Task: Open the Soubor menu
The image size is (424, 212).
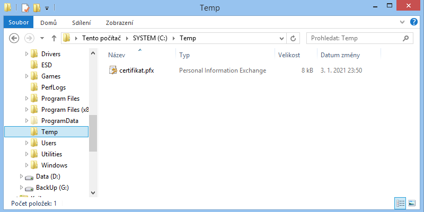Action: coord(19,23)
